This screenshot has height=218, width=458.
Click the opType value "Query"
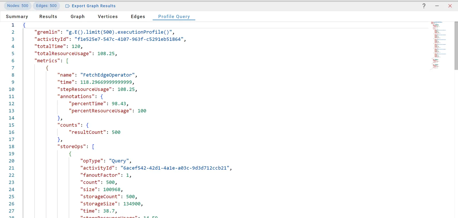coord(119,161)
